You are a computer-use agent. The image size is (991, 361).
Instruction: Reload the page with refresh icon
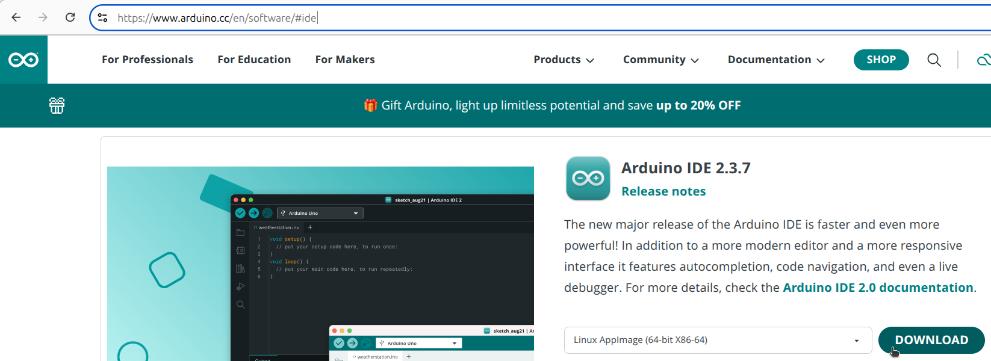pos(70,17)
